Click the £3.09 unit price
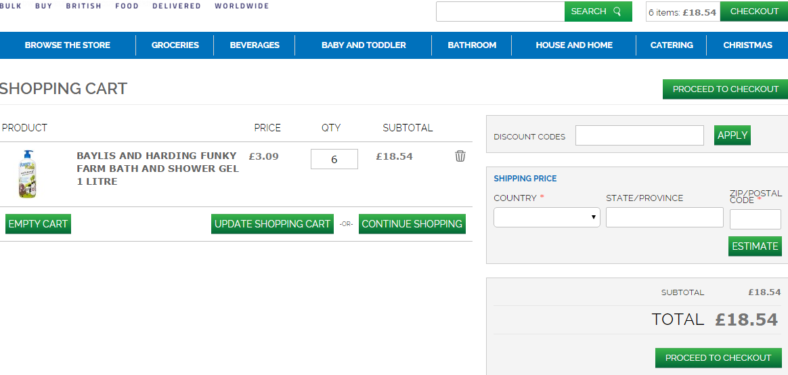Viewport: 788px width, 375px height. click(x=263, y=156)
